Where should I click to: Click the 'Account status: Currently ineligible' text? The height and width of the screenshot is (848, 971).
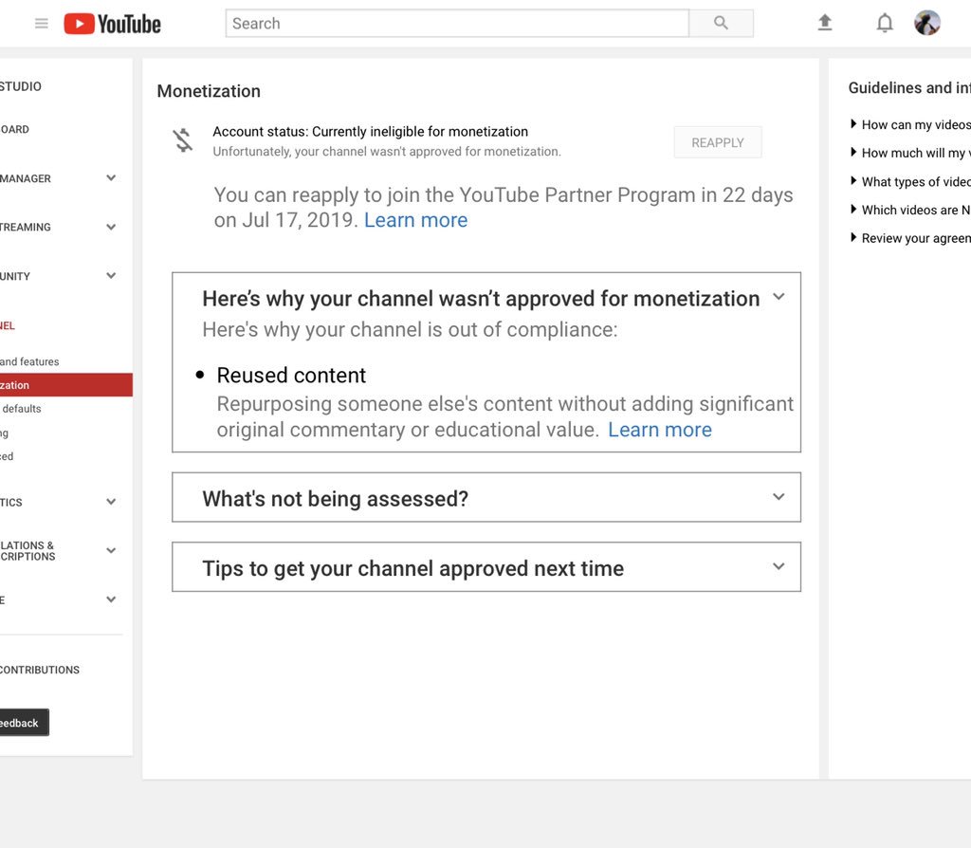(x=371, y=131)
